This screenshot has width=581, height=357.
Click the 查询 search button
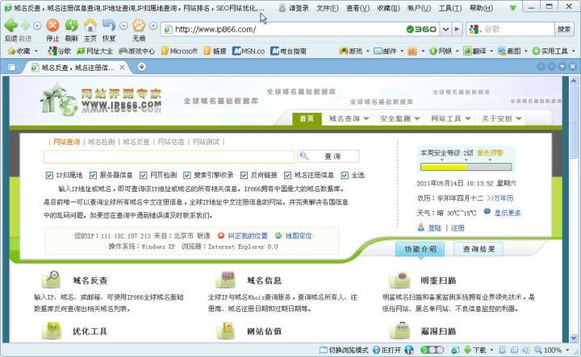point(328,156)
